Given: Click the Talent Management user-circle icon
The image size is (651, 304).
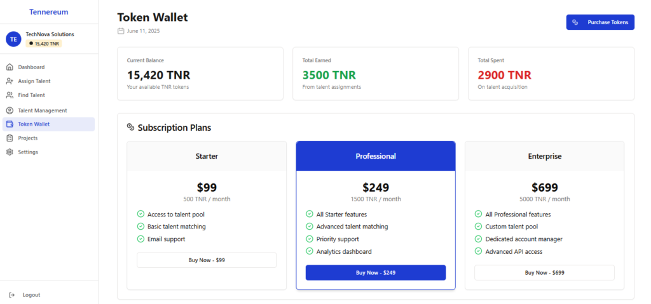Looking at the screenshot, I should [10, 110].
